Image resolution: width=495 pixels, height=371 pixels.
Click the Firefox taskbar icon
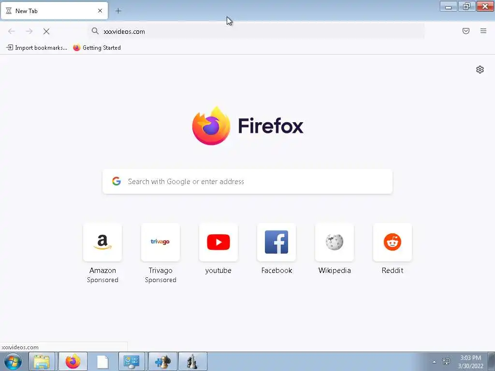tap(73, 361)
